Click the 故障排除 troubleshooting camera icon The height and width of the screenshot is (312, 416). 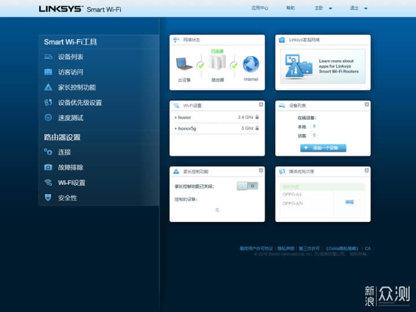tap(48, 168)
